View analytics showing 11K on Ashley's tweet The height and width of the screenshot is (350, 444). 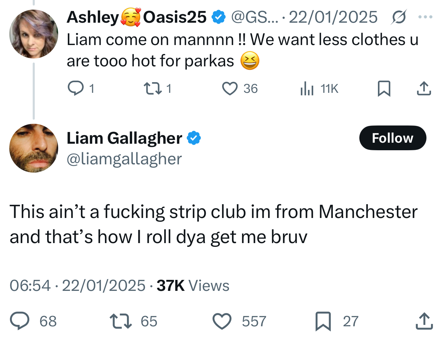pos(319,88)
